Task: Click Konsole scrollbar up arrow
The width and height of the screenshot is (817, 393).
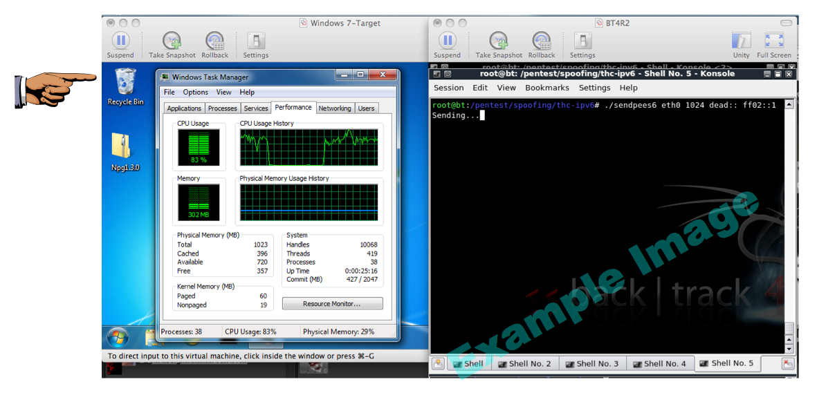Action: [789, 104]
